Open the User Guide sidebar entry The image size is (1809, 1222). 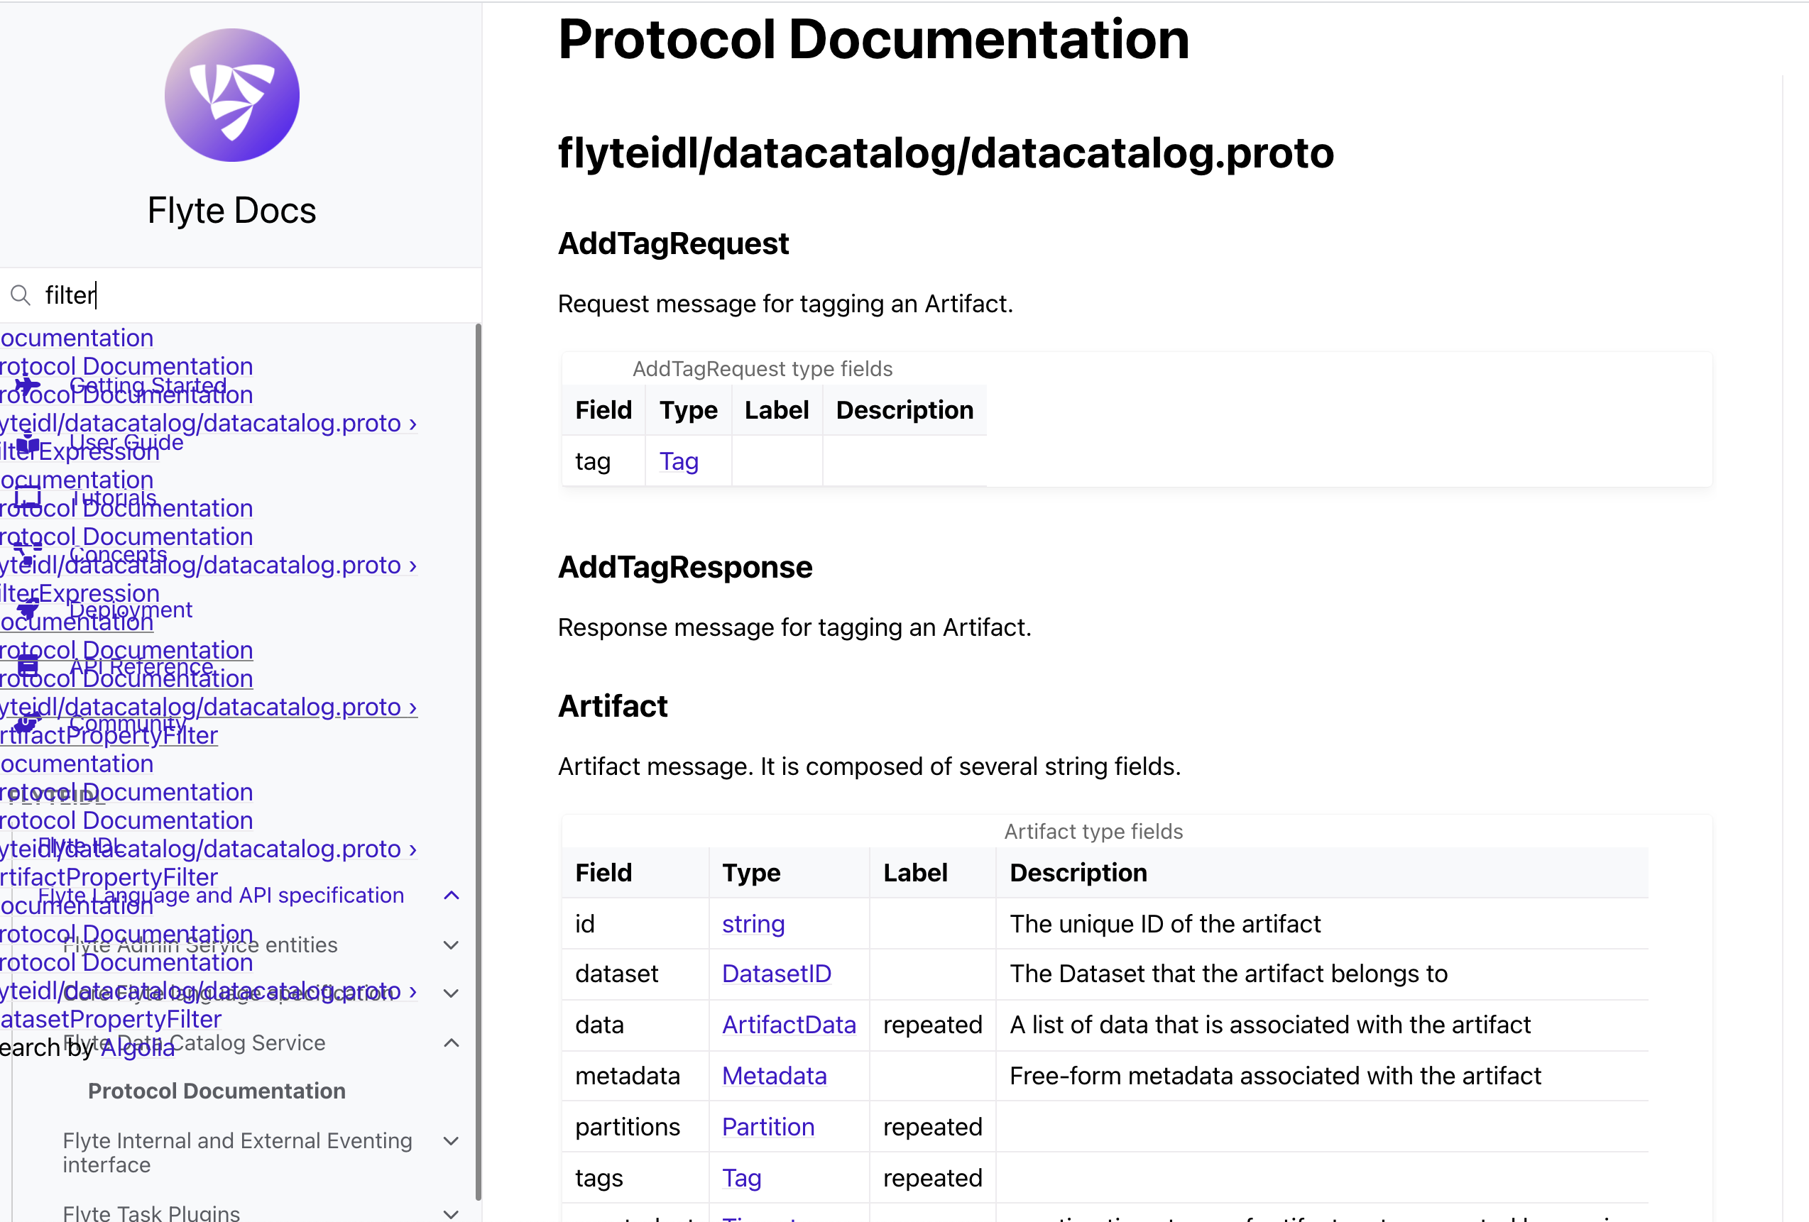click(x=126, y=442)
